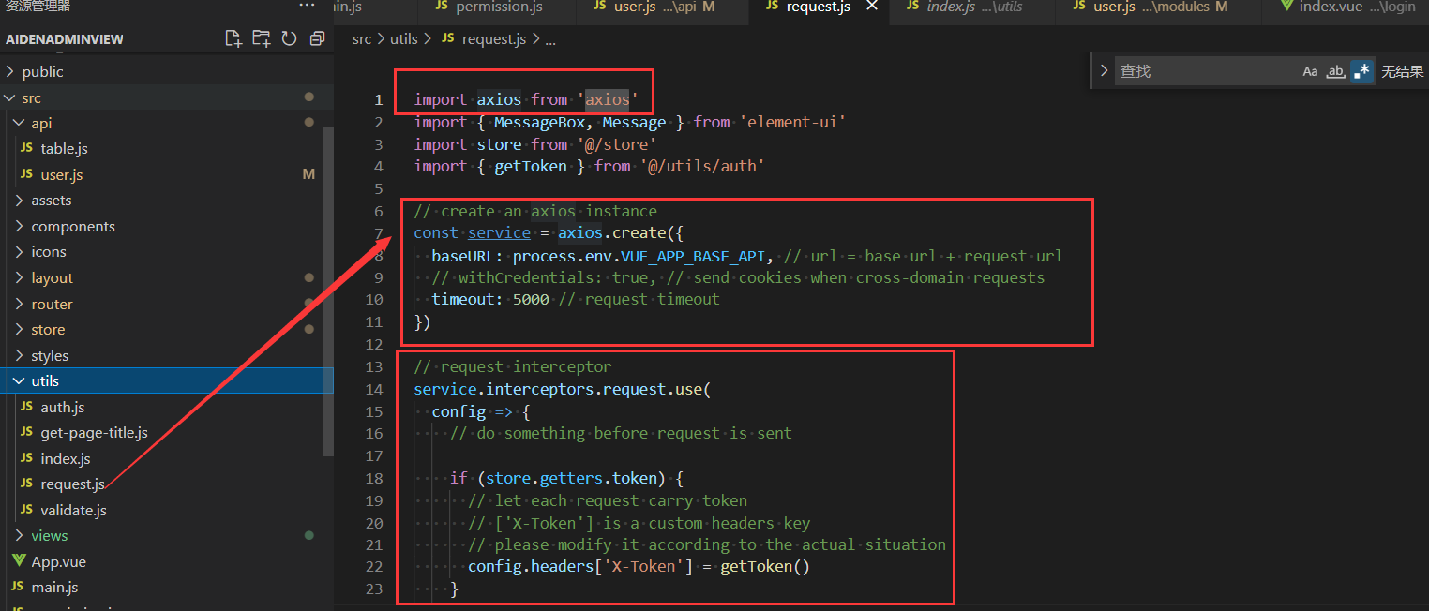Focus the 查找 search input box
1429x611 pixels.
coord(1206,71)
